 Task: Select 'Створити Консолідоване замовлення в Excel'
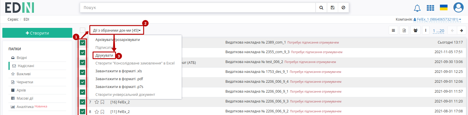click(135, 63)
